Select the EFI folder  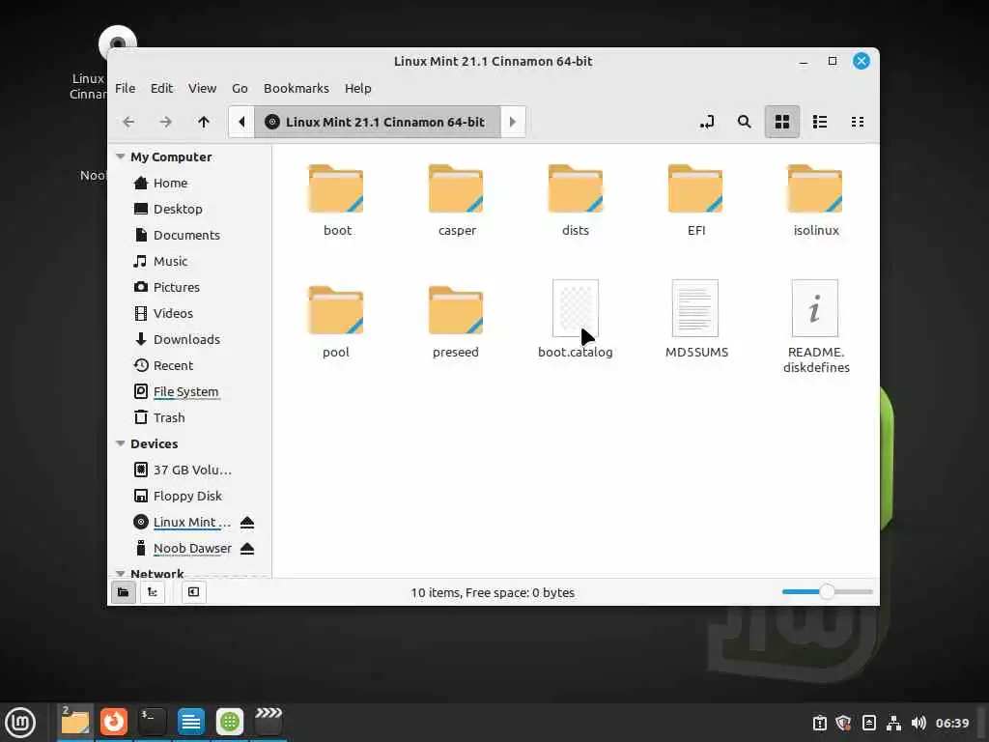click(695, 199)
